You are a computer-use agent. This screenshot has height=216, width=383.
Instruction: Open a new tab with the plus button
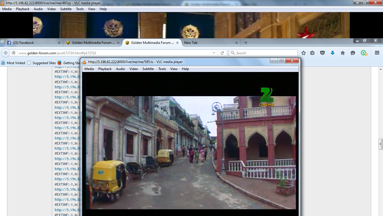pos(246,43)
